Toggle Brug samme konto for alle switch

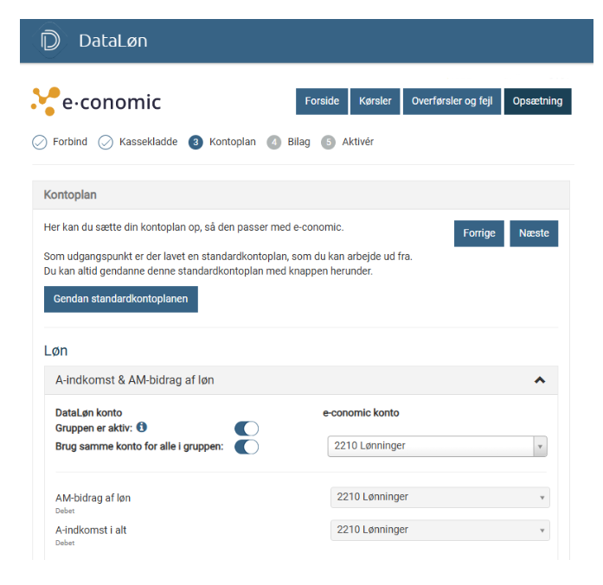click(x=247, y=447)
